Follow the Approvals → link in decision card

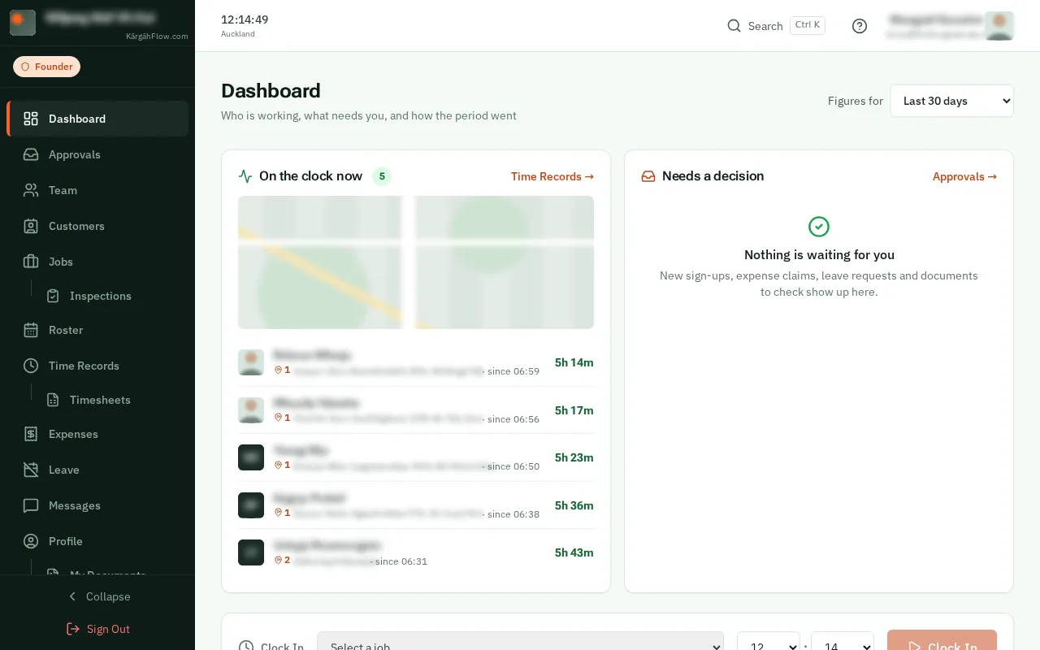[x=964, y=176]
